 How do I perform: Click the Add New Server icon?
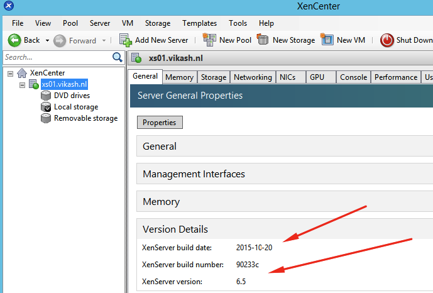pyautogui.click(x=126, y=40)
